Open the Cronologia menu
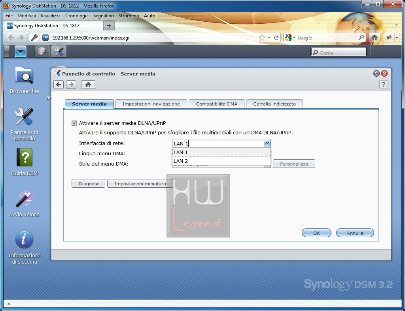The image size is (405, 311). point(77,16)
